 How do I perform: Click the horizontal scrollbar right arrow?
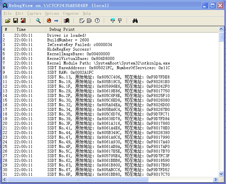215,179
